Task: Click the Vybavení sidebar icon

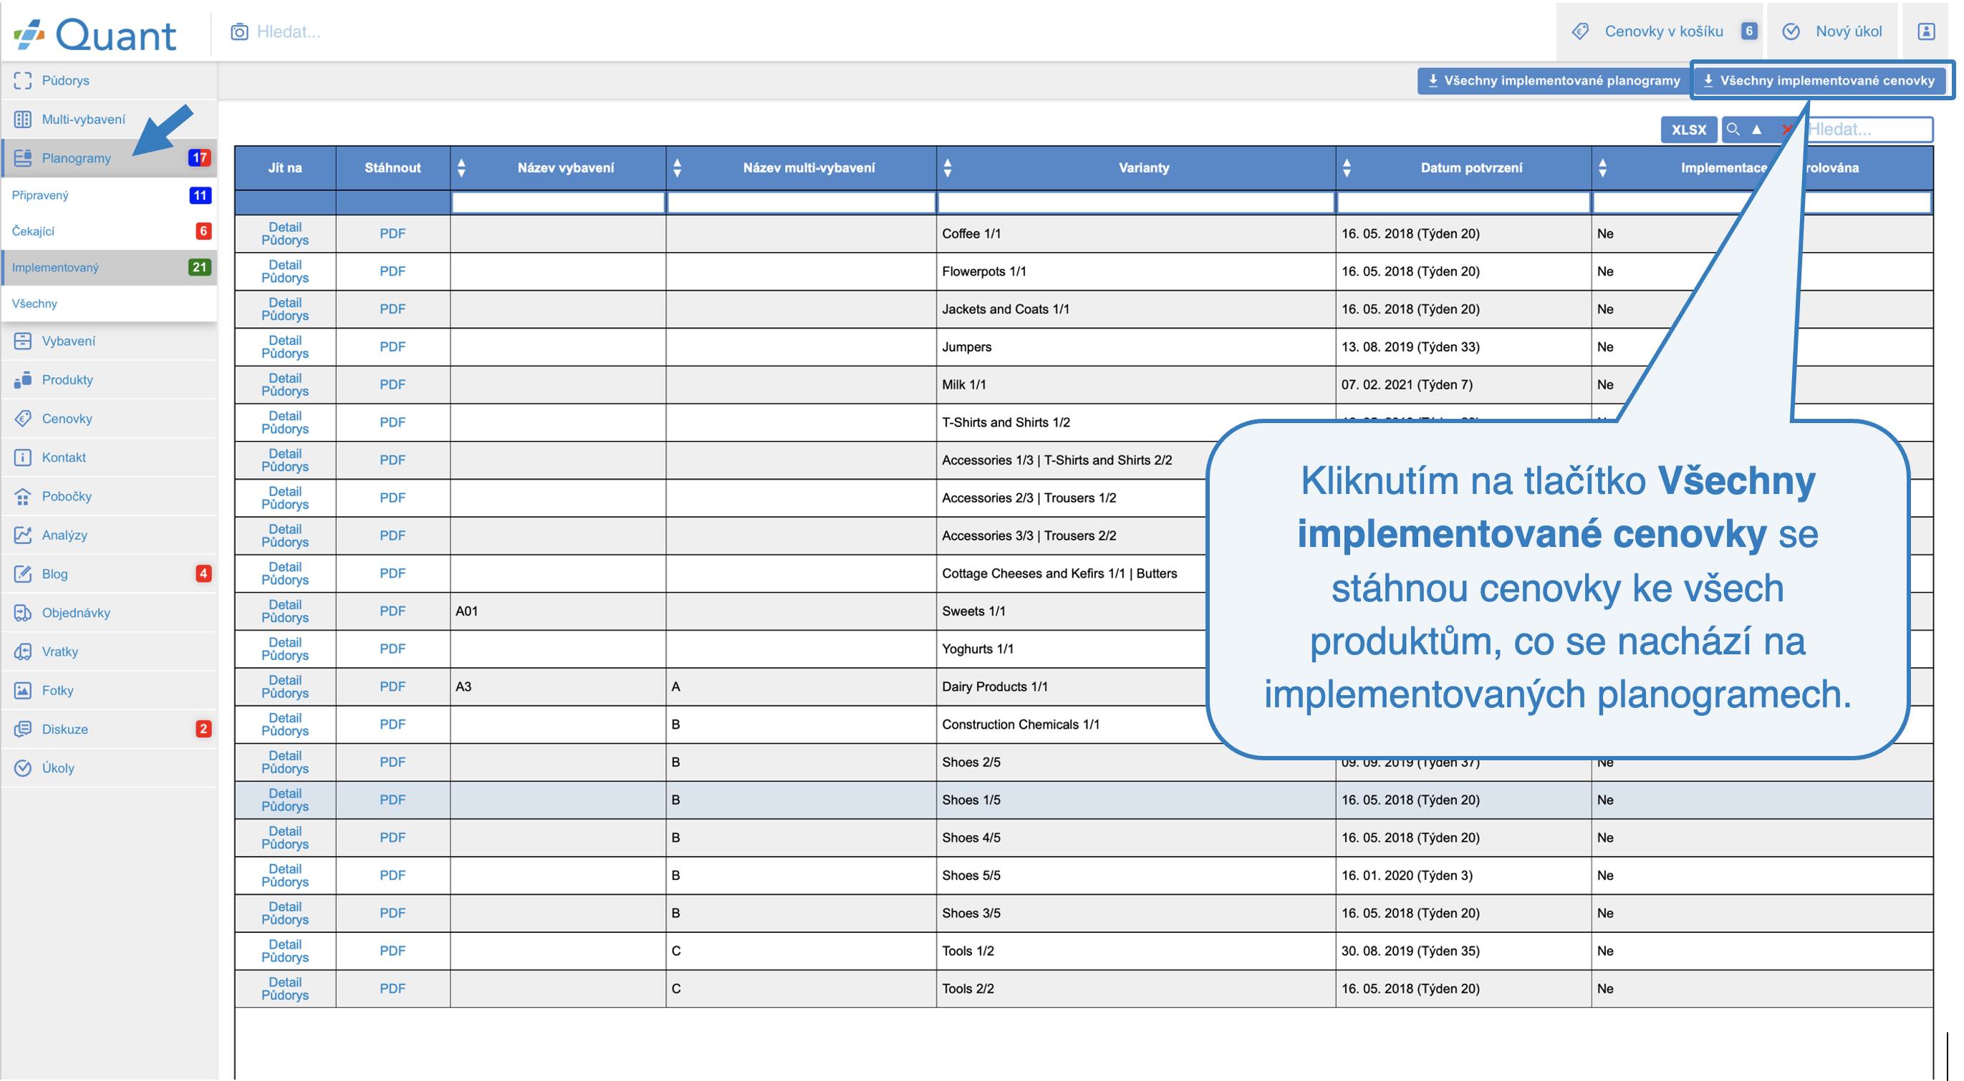Action: click(23, 341)
